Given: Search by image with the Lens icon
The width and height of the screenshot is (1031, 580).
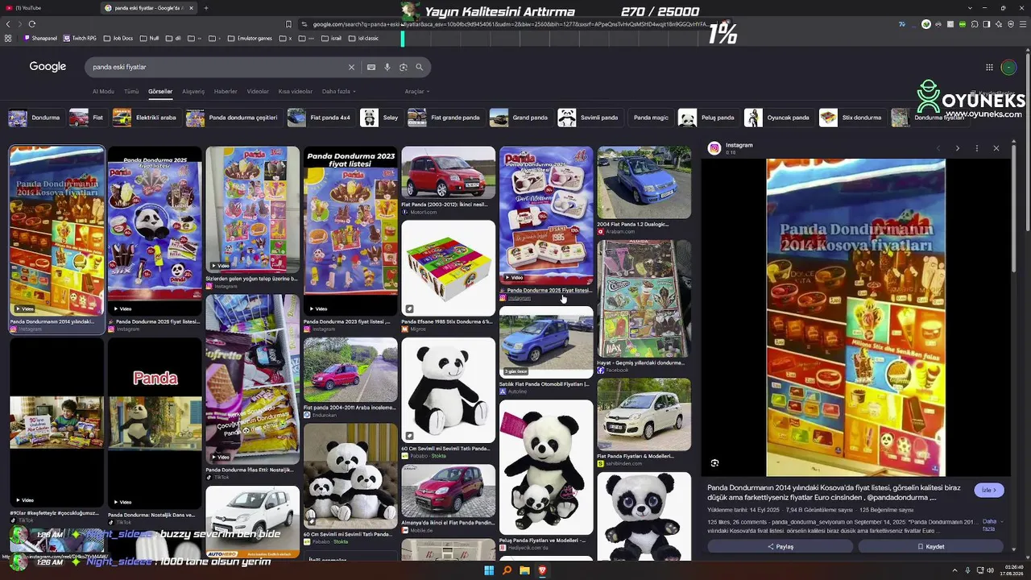Looking at the screenshot, I should pos(404,67).
